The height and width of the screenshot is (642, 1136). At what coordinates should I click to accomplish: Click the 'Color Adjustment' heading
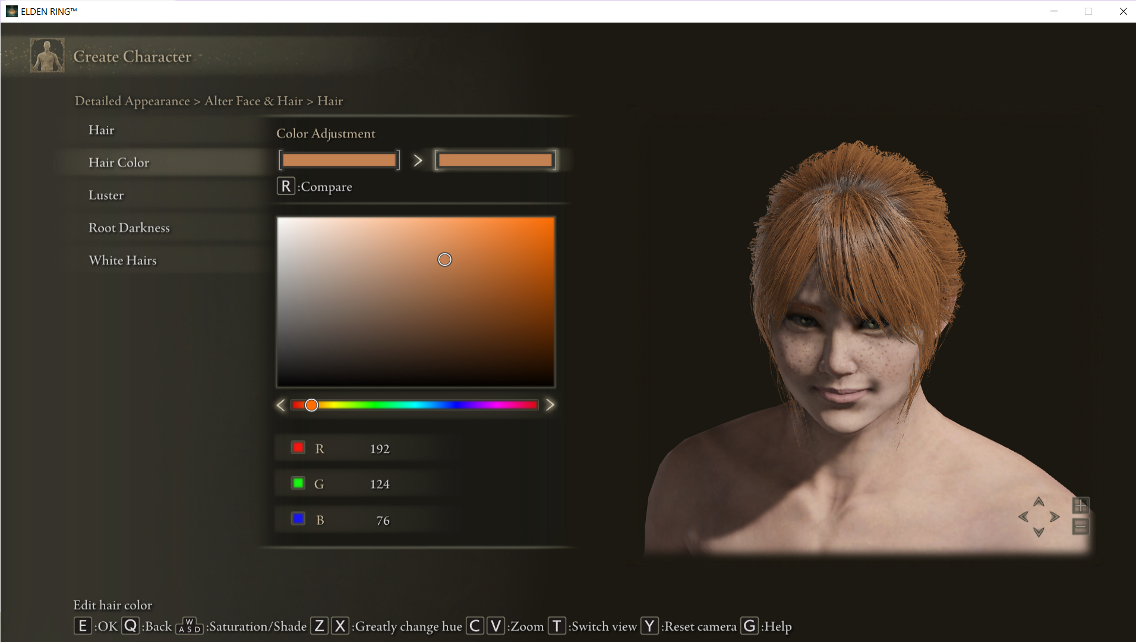tap(326, 134)
